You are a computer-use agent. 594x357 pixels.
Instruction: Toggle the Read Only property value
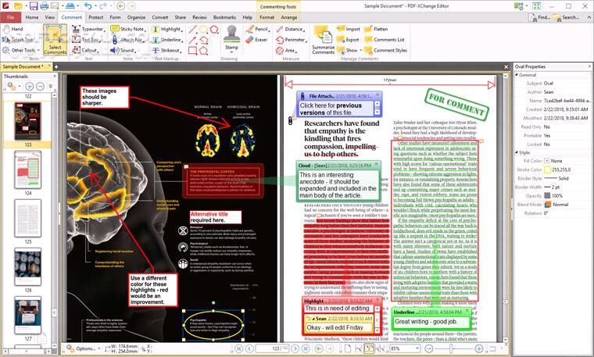point(546,127)
